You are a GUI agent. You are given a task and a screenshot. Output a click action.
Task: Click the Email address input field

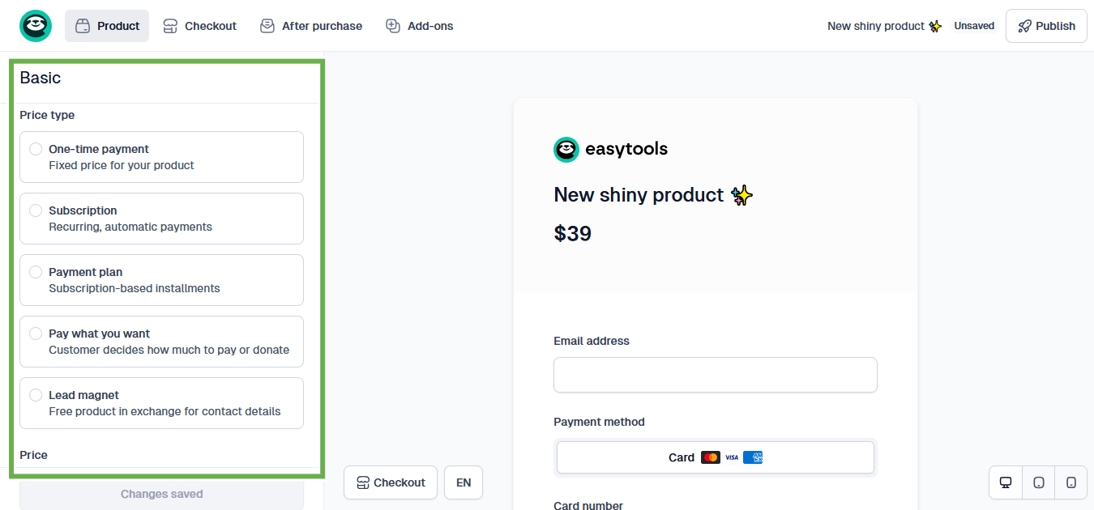(715, 374)
